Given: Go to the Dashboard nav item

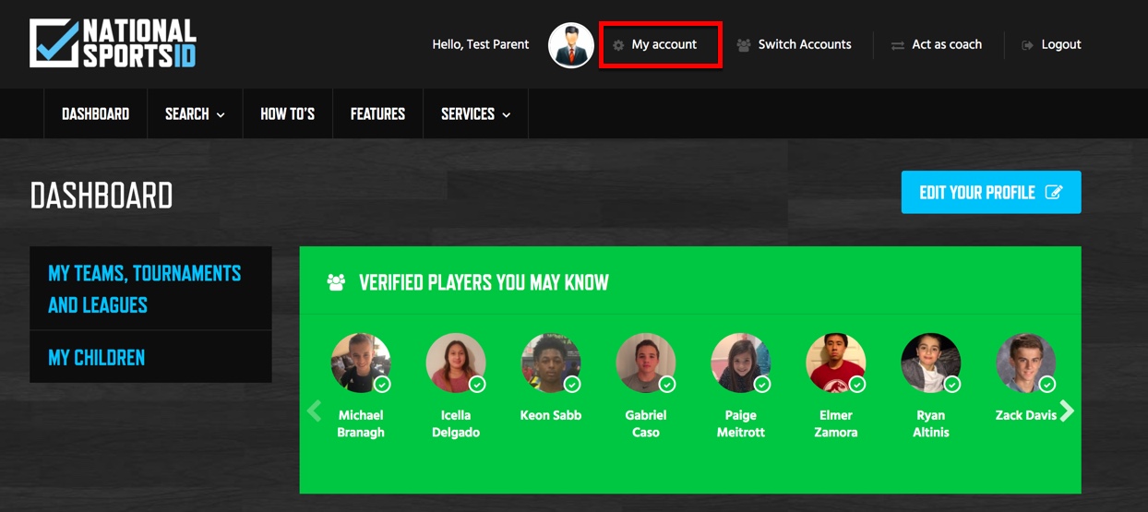Looking at the screenshot, I should tap(95, 113).
